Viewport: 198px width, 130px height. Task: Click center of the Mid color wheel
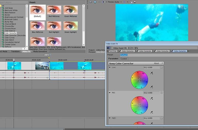(x=139, y=105)
